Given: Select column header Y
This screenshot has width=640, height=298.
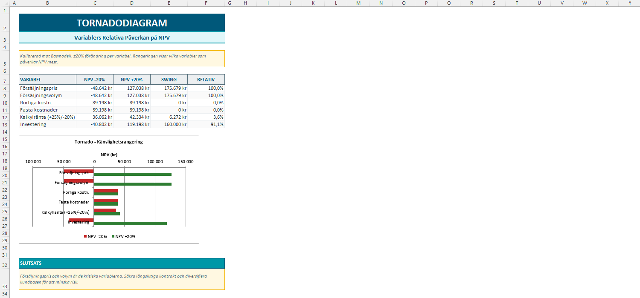Looking at the screenshot, I should (x=630, y=3).
